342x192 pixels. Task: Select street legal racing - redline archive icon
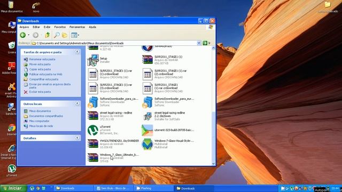(x=93, y=116)
